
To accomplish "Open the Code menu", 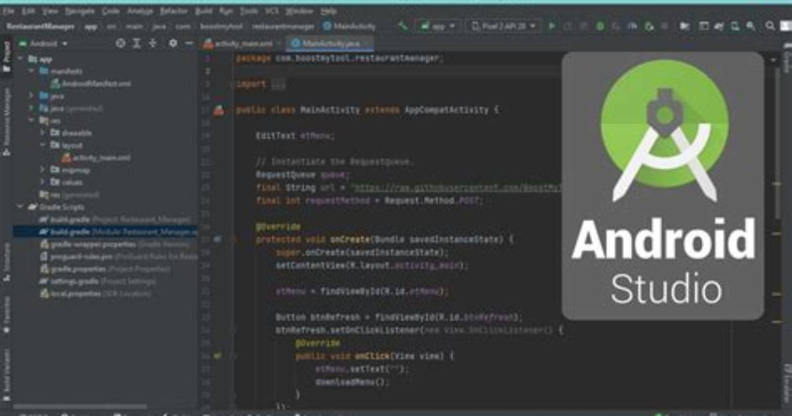I will 111,11.
